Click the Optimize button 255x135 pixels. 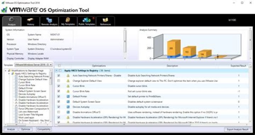pos(25,129)
